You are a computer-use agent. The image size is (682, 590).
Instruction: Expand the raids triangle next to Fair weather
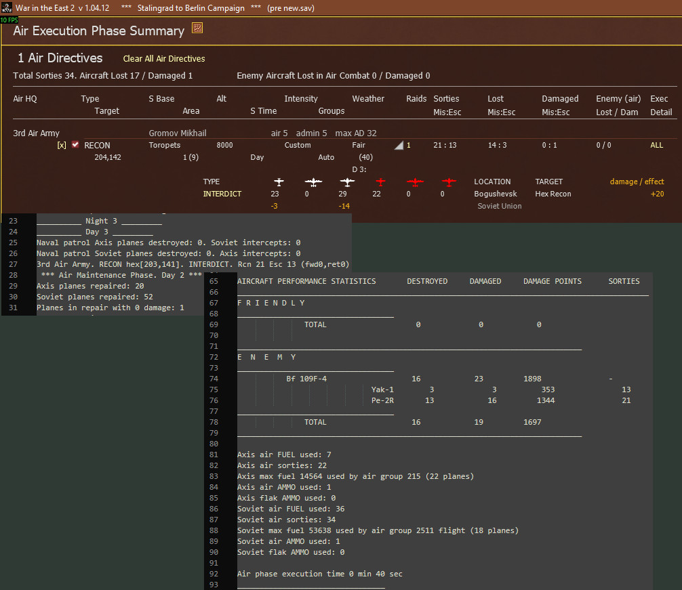pos(399,145)
